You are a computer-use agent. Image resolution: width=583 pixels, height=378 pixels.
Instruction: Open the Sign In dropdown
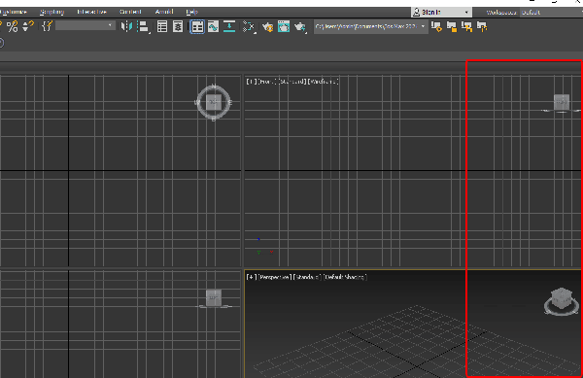point(441,13)
